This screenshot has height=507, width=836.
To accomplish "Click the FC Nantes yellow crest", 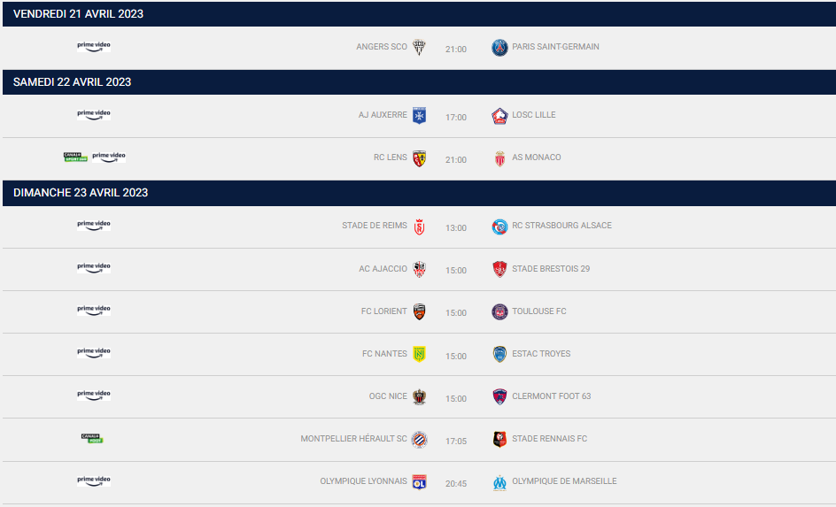I will tap(420, 354).
